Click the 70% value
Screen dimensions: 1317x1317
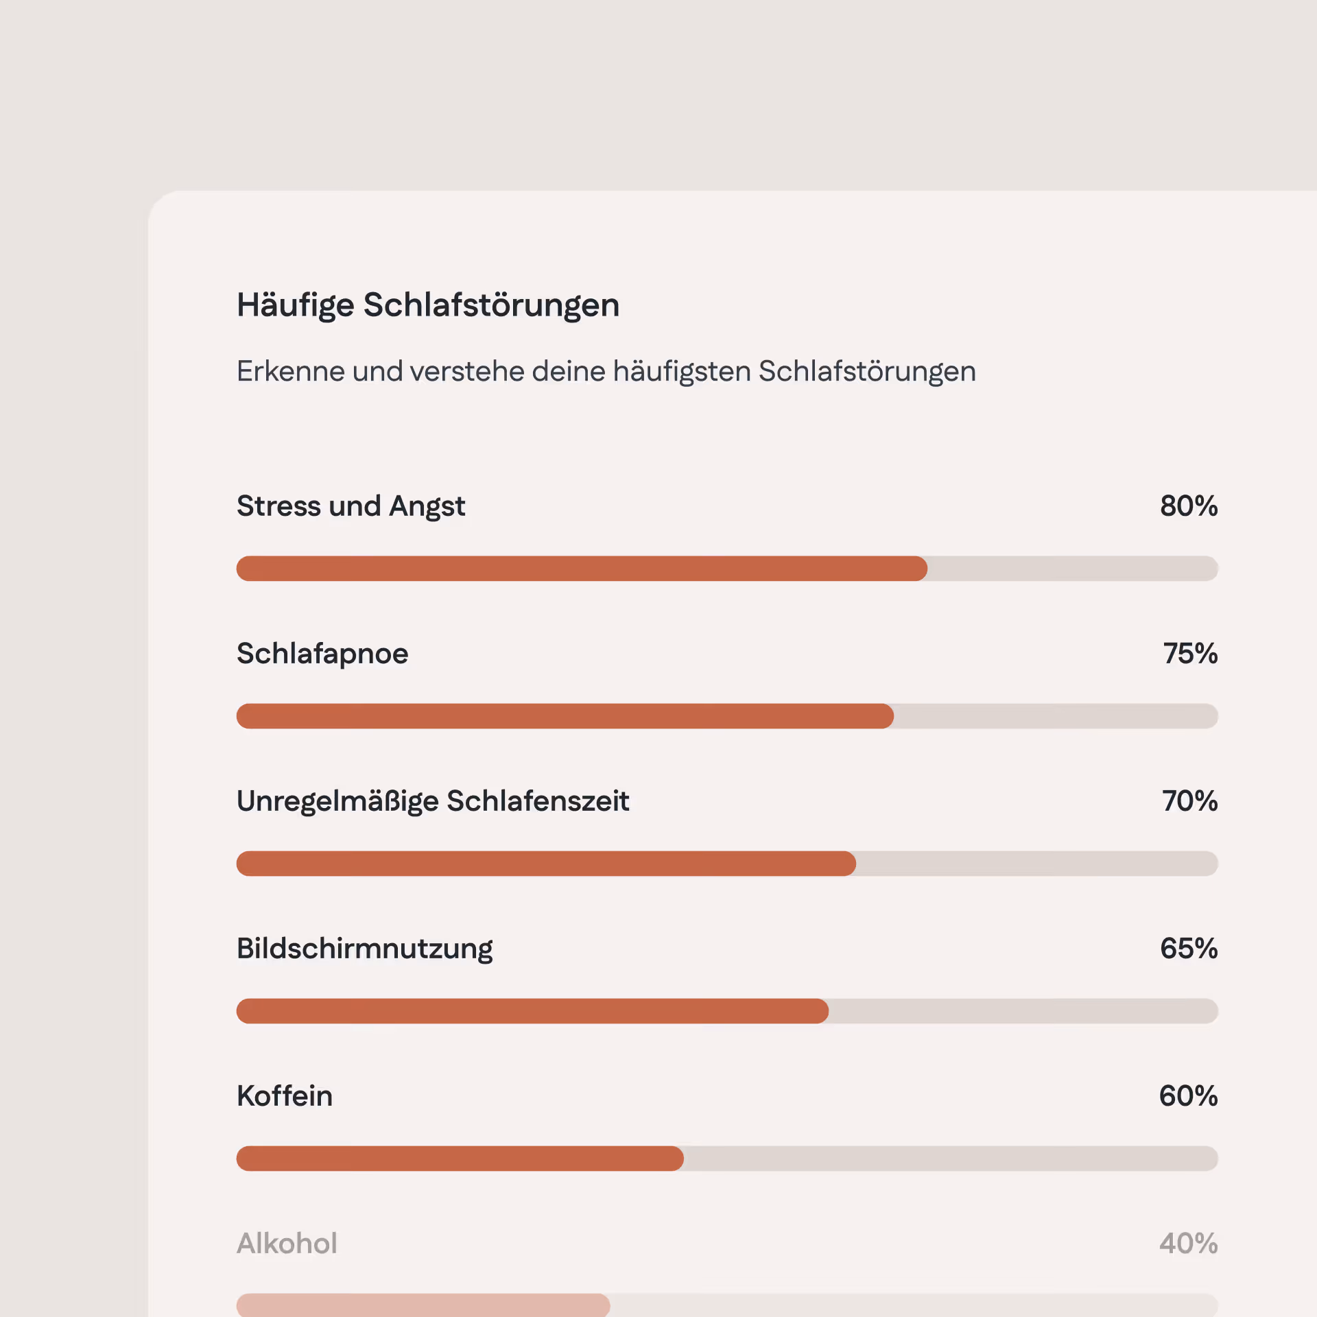click(x=1190, y=801)
